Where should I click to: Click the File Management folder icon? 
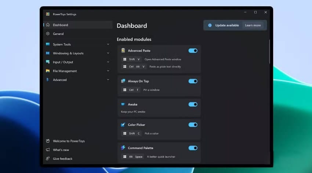[x=48, y=71]
